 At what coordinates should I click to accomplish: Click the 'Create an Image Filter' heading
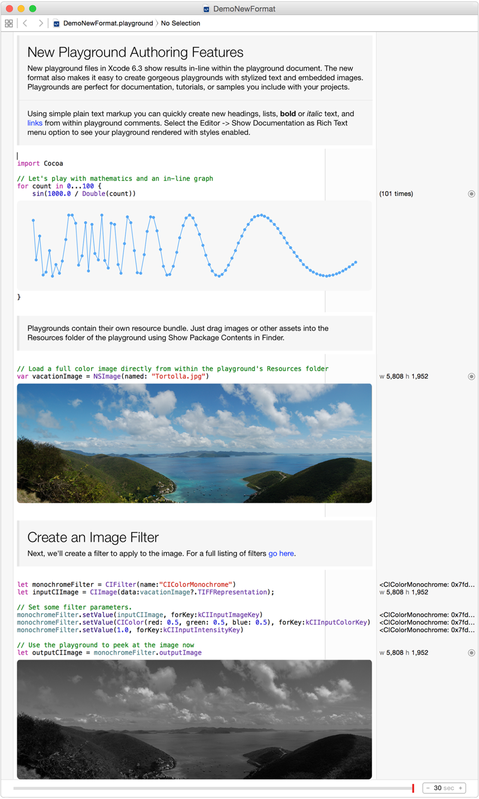tap(93, 537)
